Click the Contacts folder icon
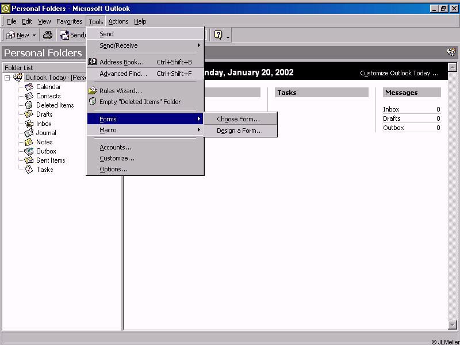This screenshot has height=345, width=460. 29,96
